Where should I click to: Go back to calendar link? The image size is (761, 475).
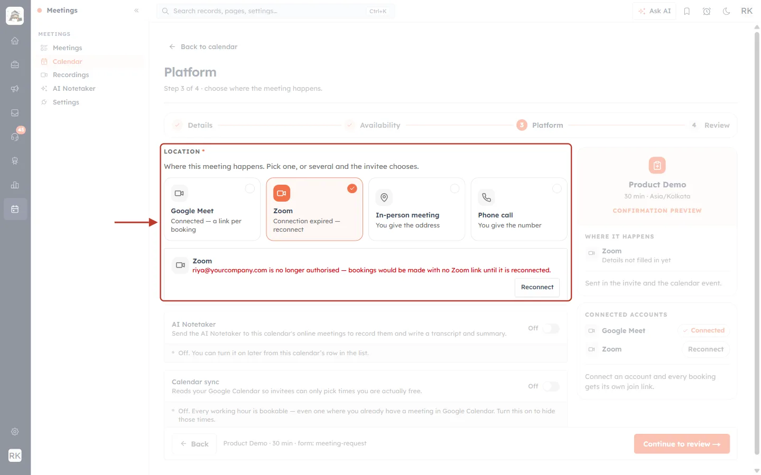[x=203, y=47]
